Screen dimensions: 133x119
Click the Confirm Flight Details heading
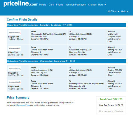pos(22,19)
